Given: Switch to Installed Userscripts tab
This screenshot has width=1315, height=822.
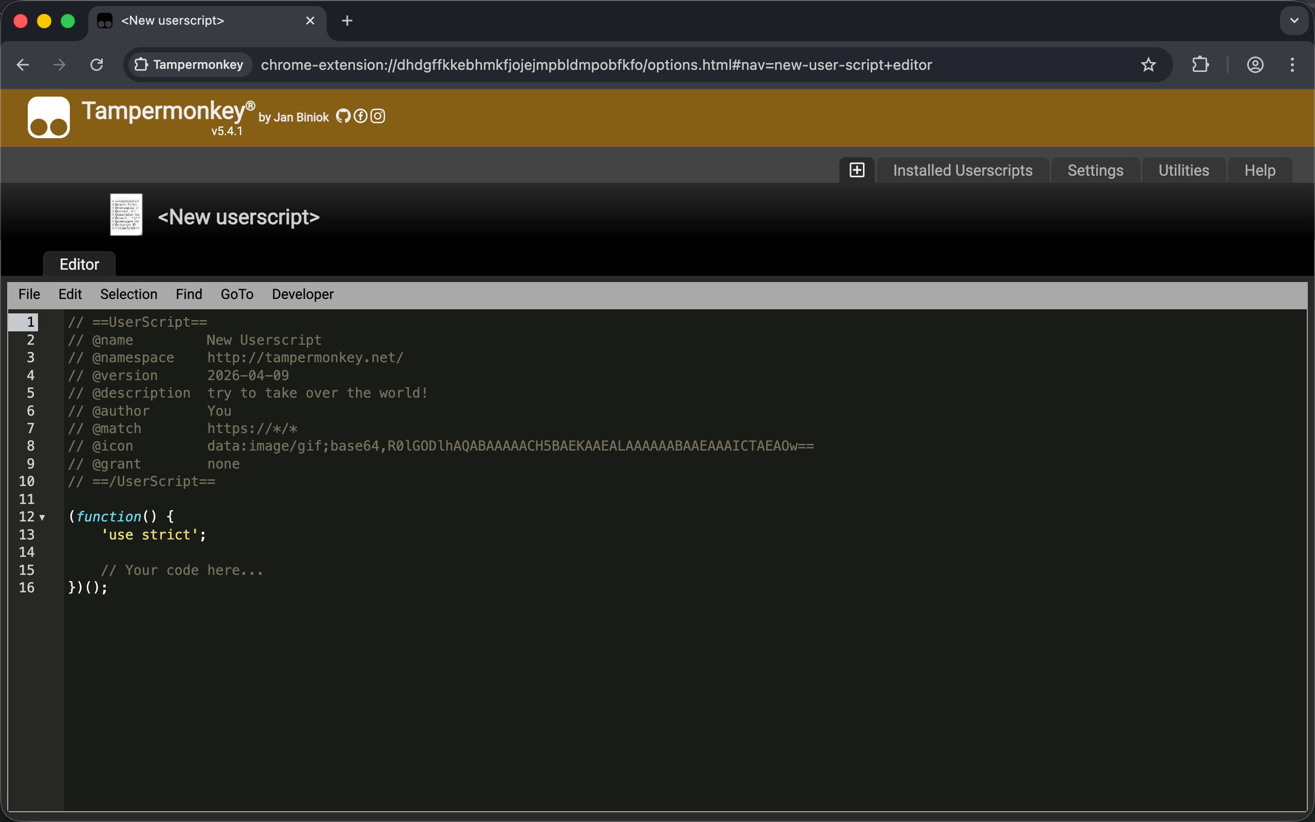Looking at the screenshot, I should (x=962, y=170).
